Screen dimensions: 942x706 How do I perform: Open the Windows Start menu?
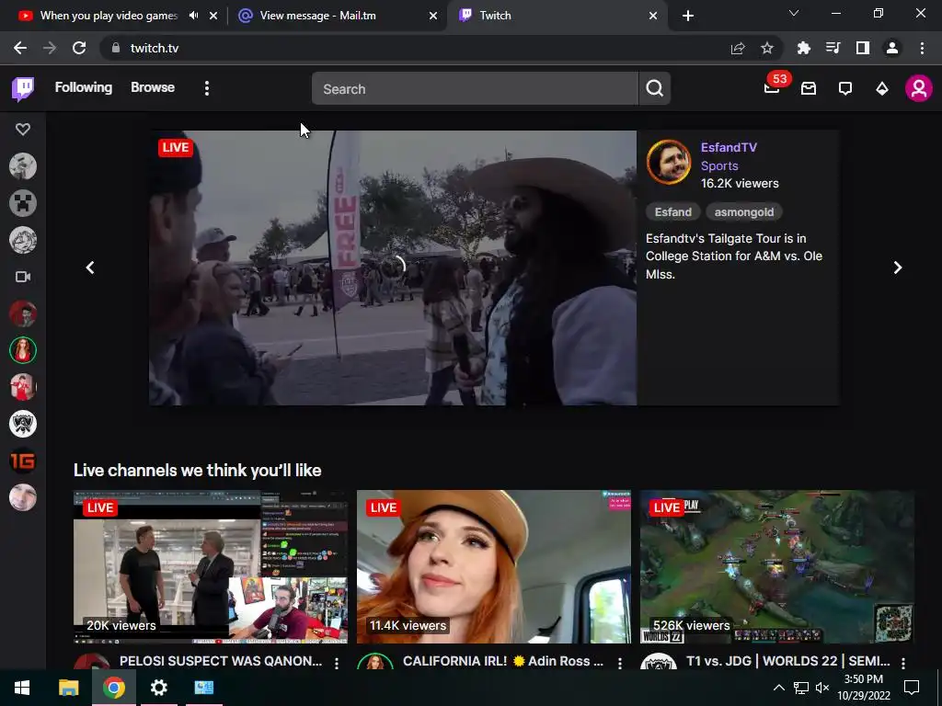[22, 688]
